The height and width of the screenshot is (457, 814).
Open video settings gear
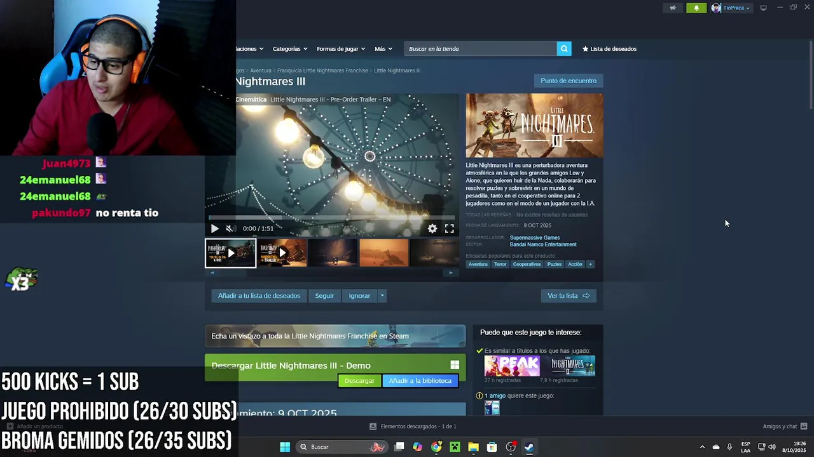[432, 228]
